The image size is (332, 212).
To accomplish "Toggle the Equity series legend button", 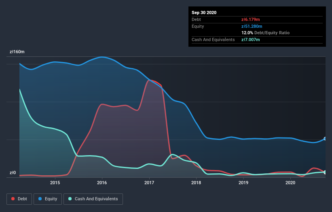I will tap(48, 199).
